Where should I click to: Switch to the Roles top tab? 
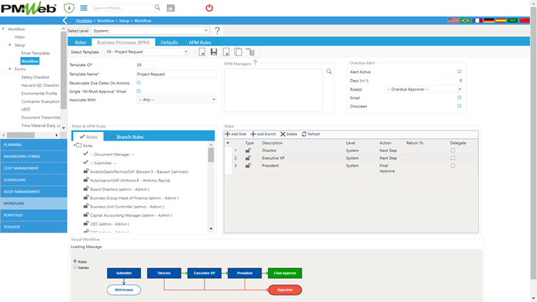[81, 42]
